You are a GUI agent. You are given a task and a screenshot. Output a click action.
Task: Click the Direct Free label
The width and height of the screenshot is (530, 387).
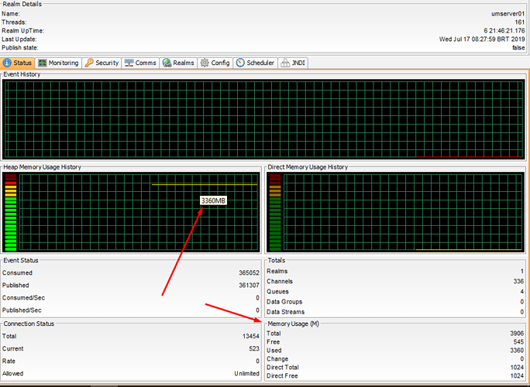click(282, 375)
